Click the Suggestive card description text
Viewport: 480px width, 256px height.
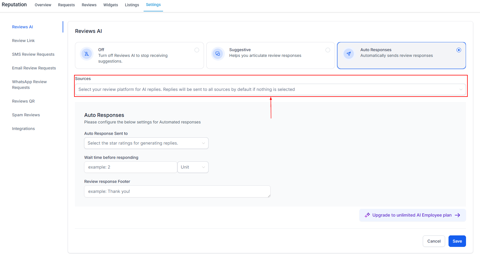click(265, 55)
